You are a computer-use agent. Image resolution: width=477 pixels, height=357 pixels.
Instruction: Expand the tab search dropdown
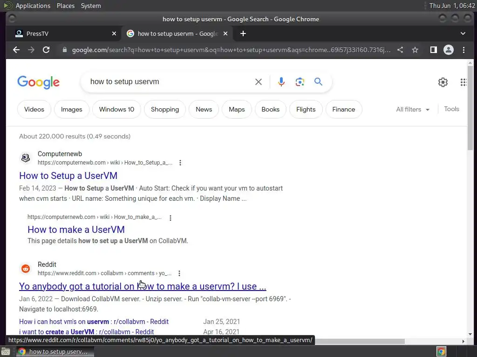(x=463, y=33)
